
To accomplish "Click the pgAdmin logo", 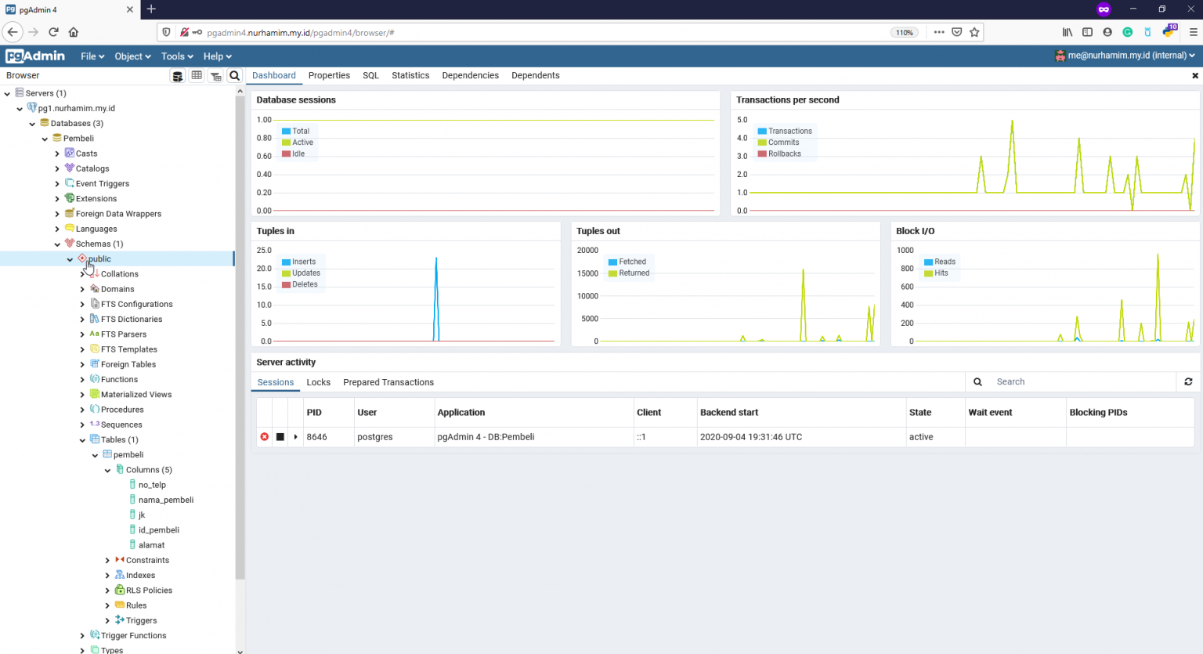I will point(35,56).
